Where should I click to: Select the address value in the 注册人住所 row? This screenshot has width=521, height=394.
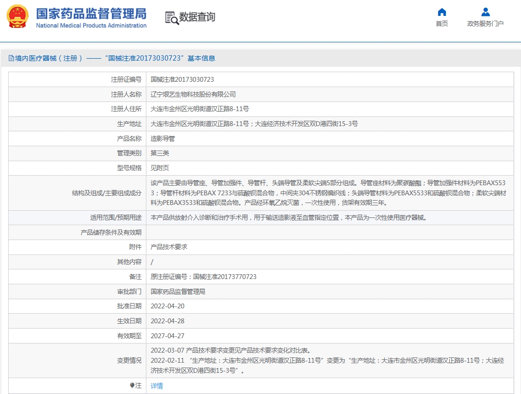200,109
